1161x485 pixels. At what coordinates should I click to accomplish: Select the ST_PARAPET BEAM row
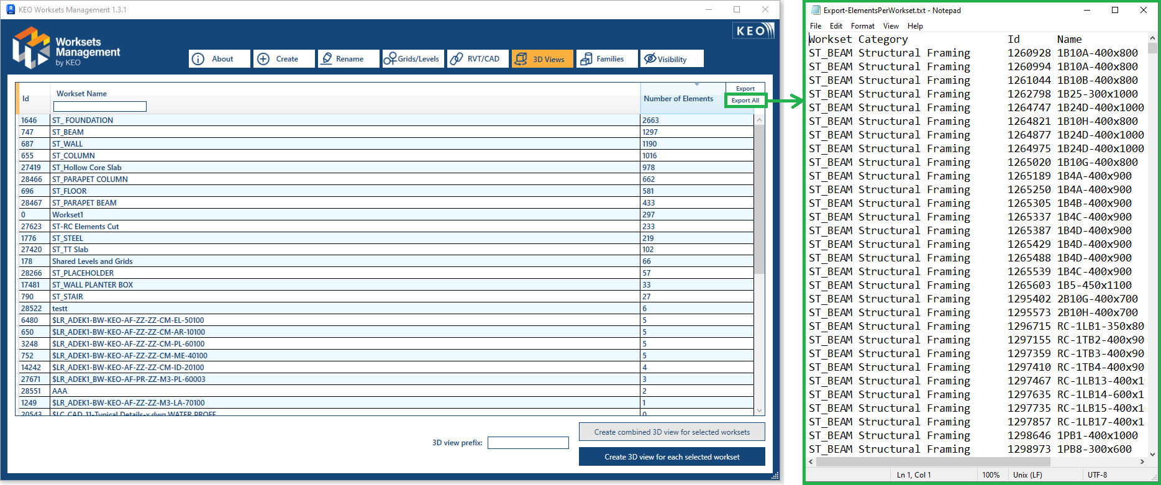(386, 203)
